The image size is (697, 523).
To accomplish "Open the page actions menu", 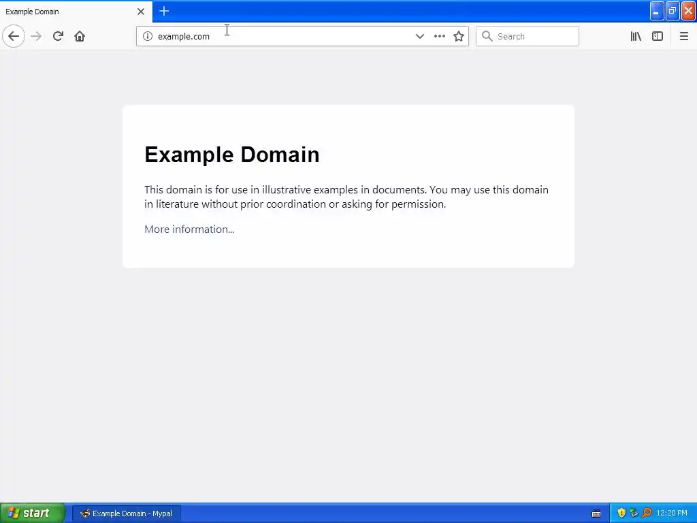I will [x=439, y=36].
